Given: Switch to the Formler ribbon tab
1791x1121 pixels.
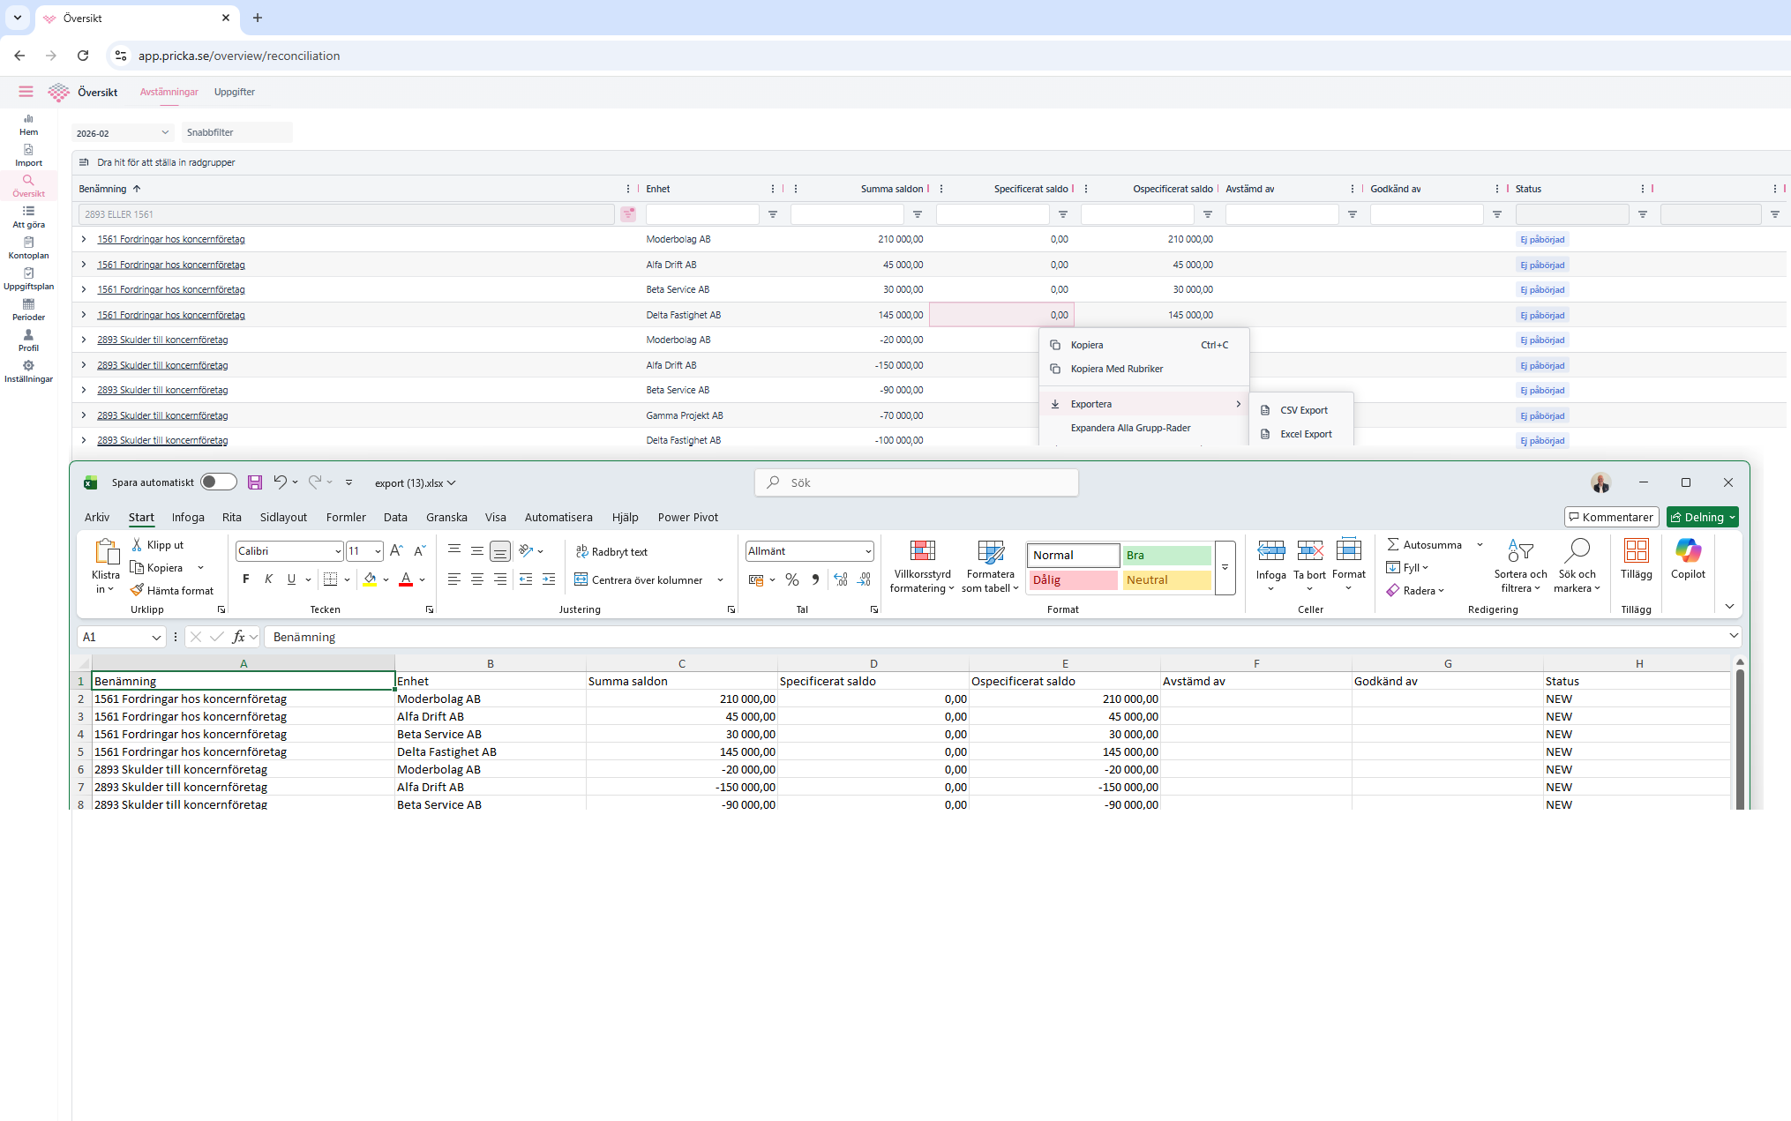Looking at the screenshot, I should tap(346, 518).
